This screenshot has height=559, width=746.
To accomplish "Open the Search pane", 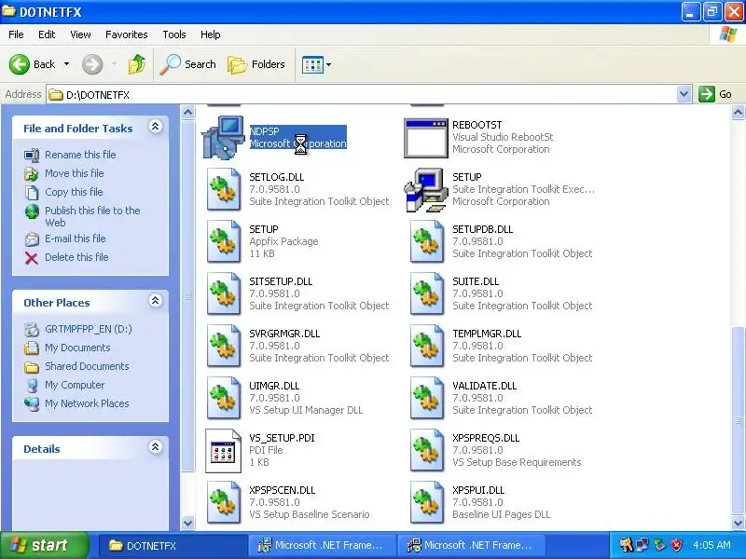I will pos(188,64).
